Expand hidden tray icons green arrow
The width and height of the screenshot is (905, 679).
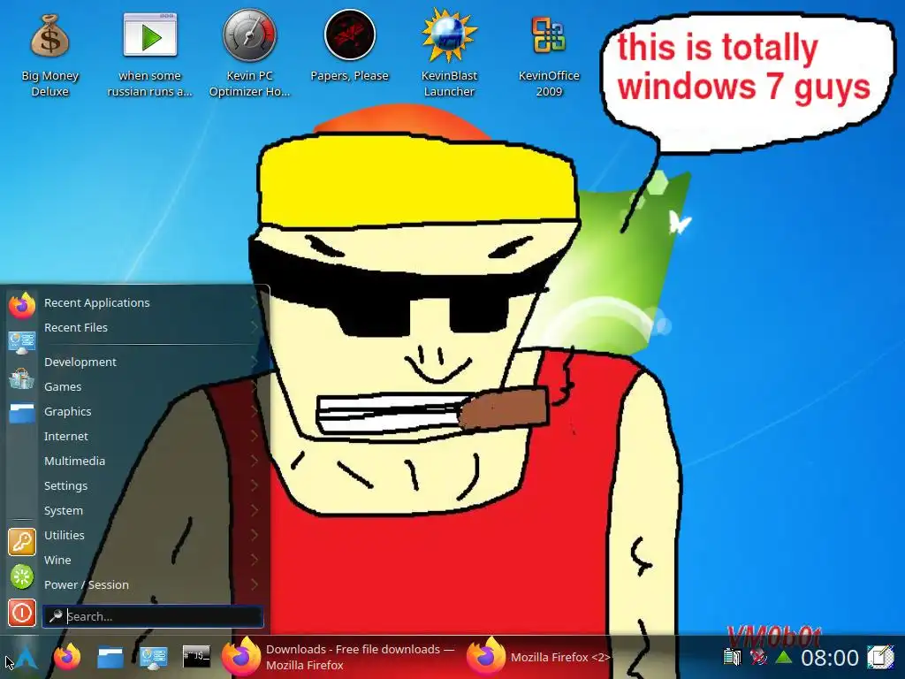point(783,657)
